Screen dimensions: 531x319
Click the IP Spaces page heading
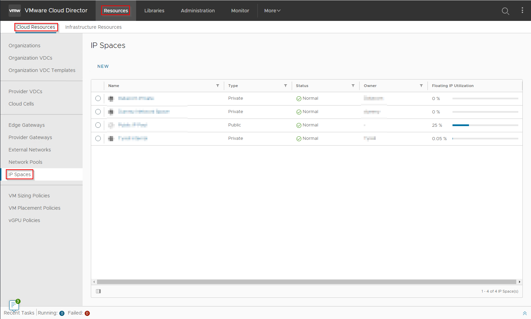point(108,46)
